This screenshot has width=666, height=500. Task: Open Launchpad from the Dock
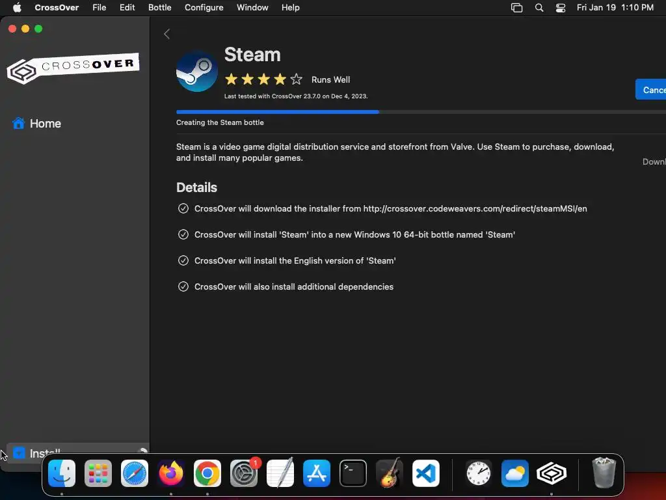[x=98, y=473]
